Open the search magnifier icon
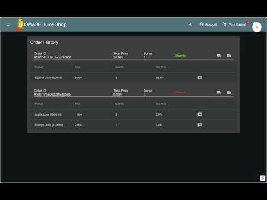 (x=190, y=24)
